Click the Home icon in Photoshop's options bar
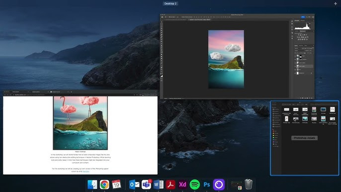The image size is (341, 192). pyautogui.click(x=162, y=17)
